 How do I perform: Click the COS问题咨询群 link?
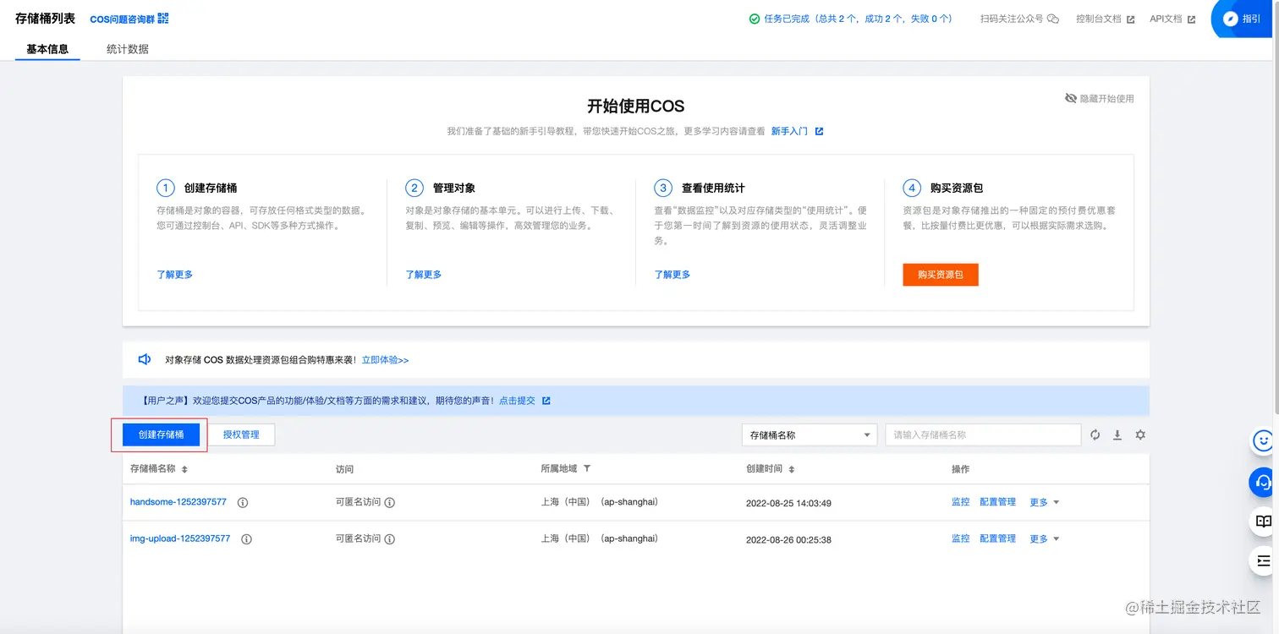click(x=122, y=19)
